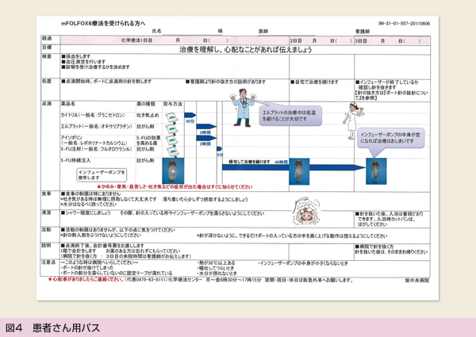Click the 5分 infusion arrow
This screenshot has height=337, width=476.
tap(220, 148)
